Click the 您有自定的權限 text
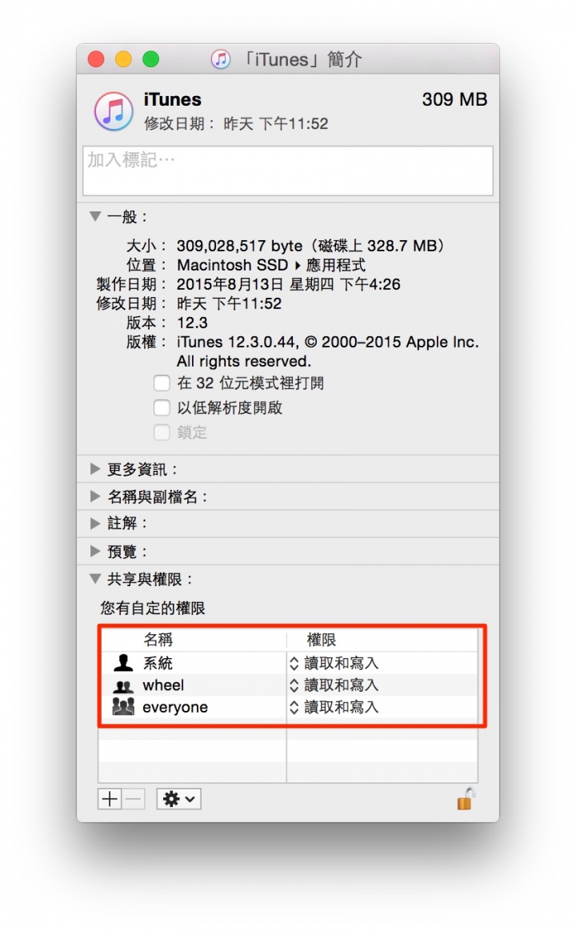 click(x=153, y=608)
